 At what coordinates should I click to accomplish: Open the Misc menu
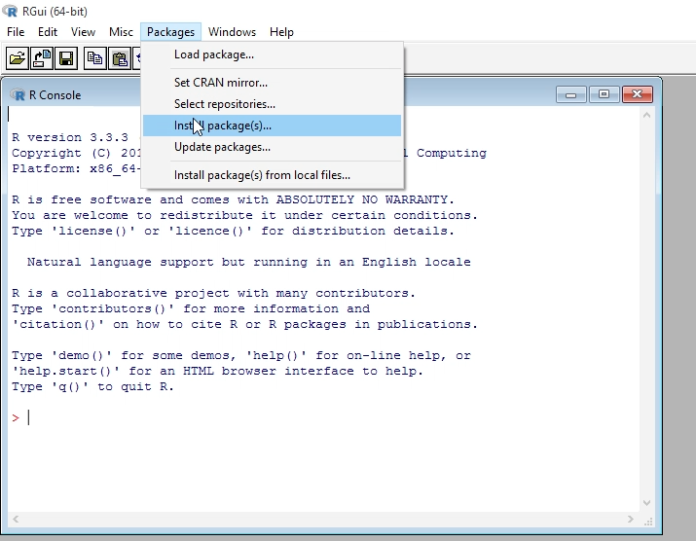tap(121, 32)
